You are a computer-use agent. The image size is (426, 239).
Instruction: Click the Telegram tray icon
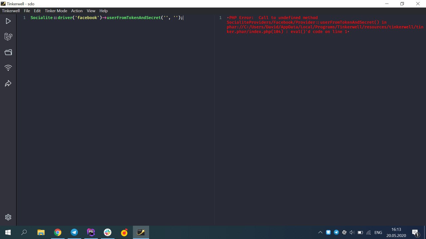[336, 232]
